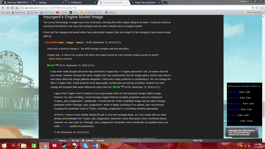The image size is (265, 149).
Task: Click the Saturdays offline schedule entry
Action: pyautogui.click(x=241, y=121)
